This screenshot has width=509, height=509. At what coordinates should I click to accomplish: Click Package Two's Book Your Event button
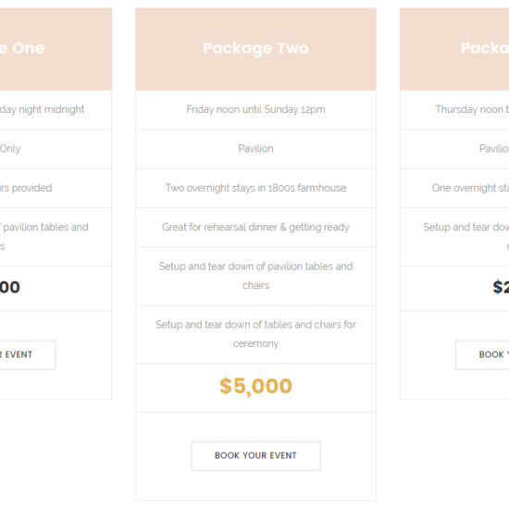click(255, 455)
